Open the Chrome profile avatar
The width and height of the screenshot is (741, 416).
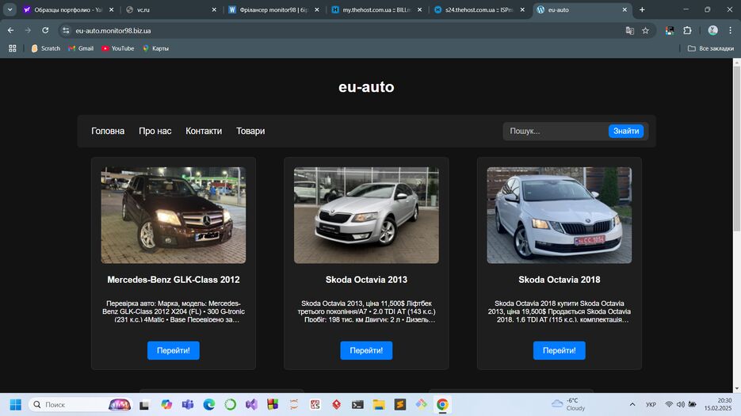pos(712,30)
